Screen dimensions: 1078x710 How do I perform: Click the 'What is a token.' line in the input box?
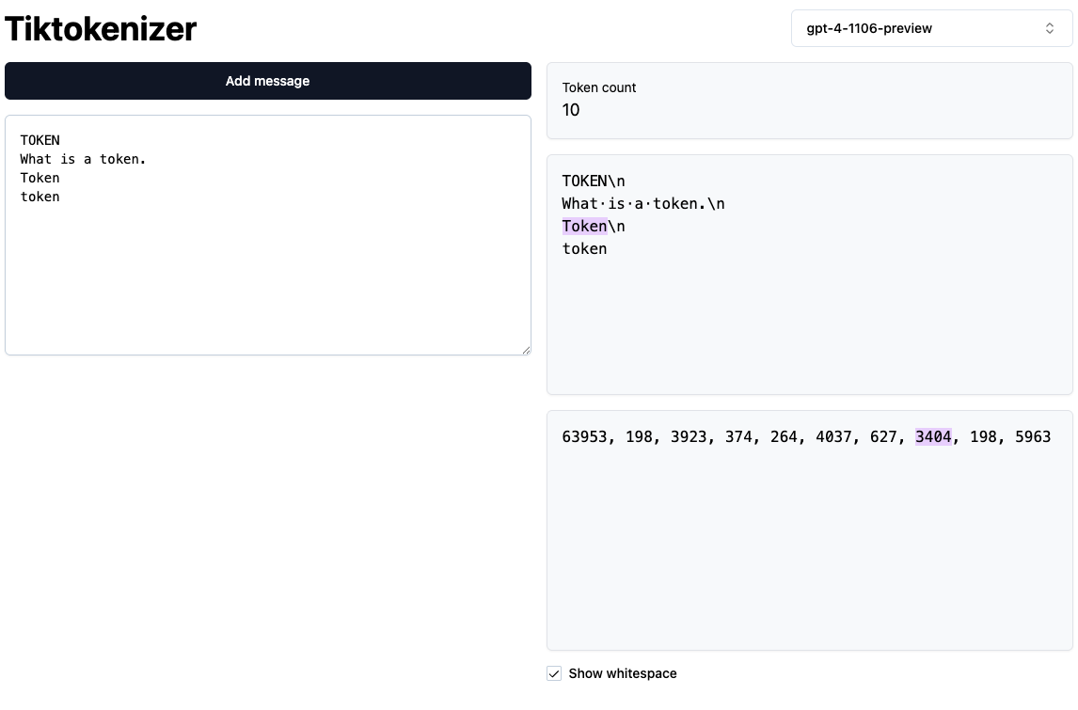pyautogui.click(x=83, y=159)
